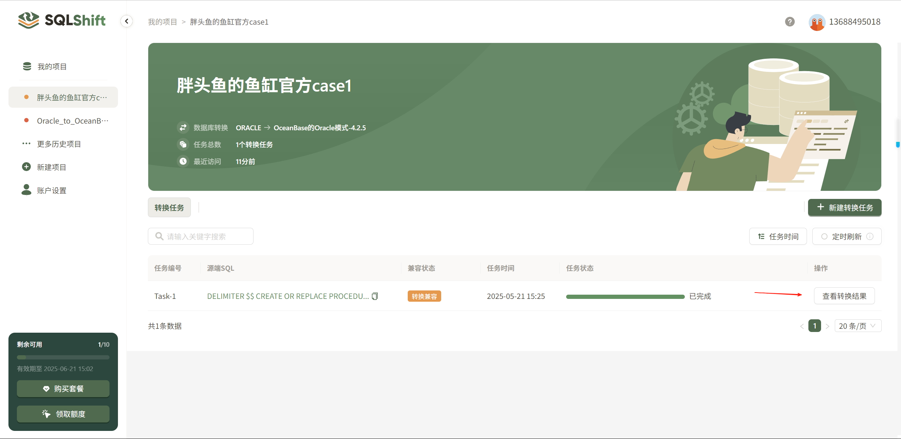Open the 20 条/页 page size dropdown

pyautogui.click(x=858, y=326)
